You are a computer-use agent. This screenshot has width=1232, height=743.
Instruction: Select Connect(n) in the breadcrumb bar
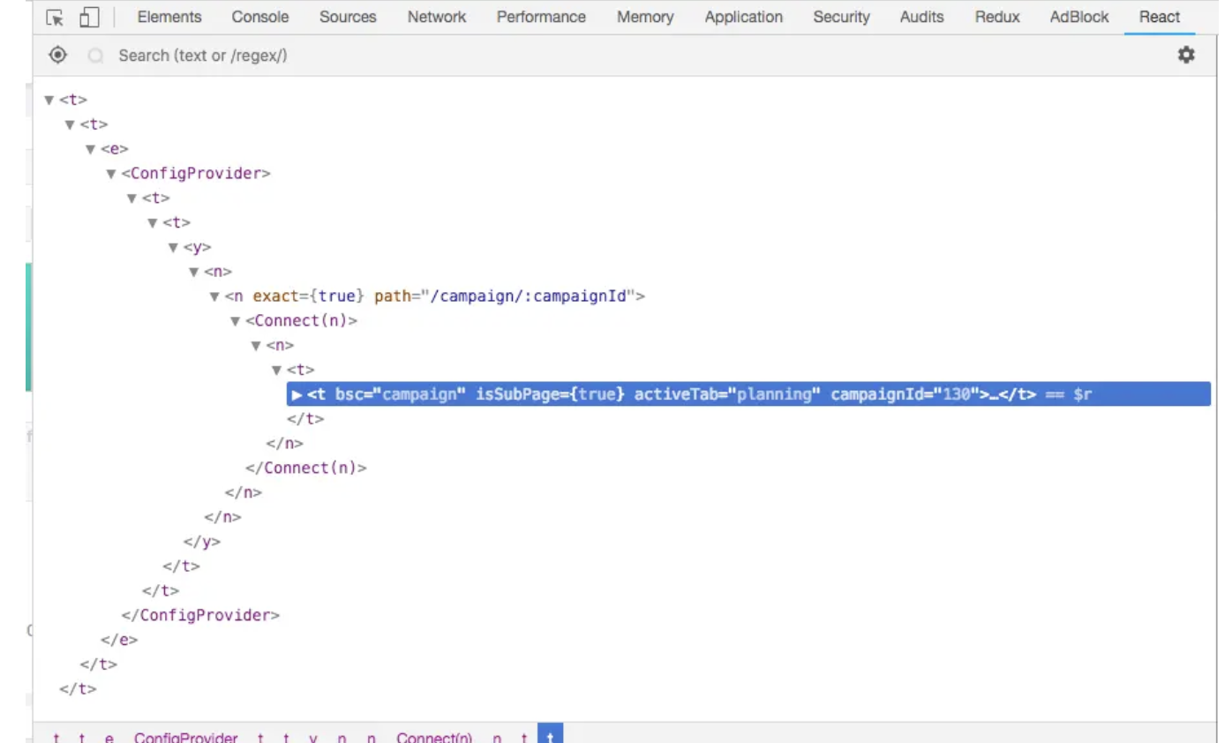pos(432,738)
